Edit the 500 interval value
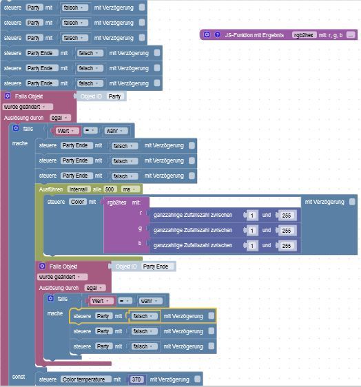Image resolution: width=361 pixels, height=387 pixels. pos(110,189)
